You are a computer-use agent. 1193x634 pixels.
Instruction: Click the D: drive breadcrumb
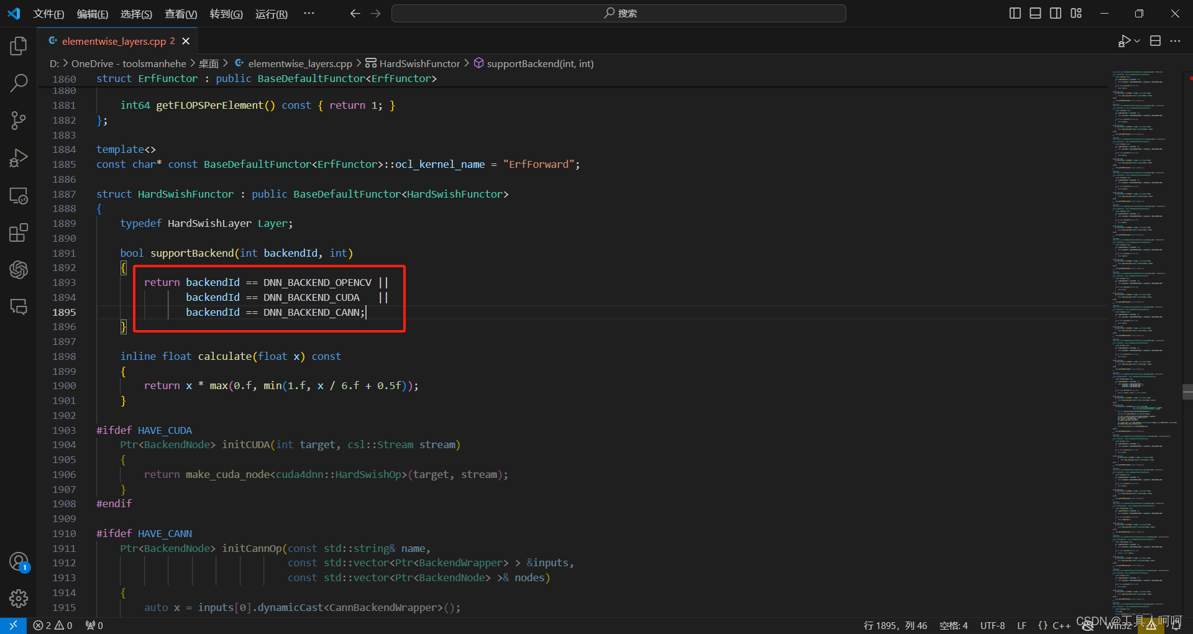click(55, 63)
